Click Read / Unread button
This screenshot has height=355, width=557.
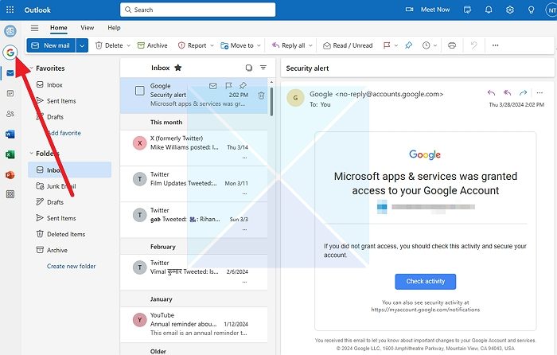[x=348, y=45]
